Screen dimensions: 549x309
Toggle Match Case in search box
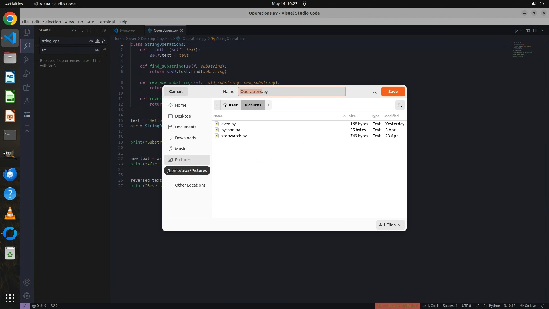pyautogui.click(x=91, y=41)
